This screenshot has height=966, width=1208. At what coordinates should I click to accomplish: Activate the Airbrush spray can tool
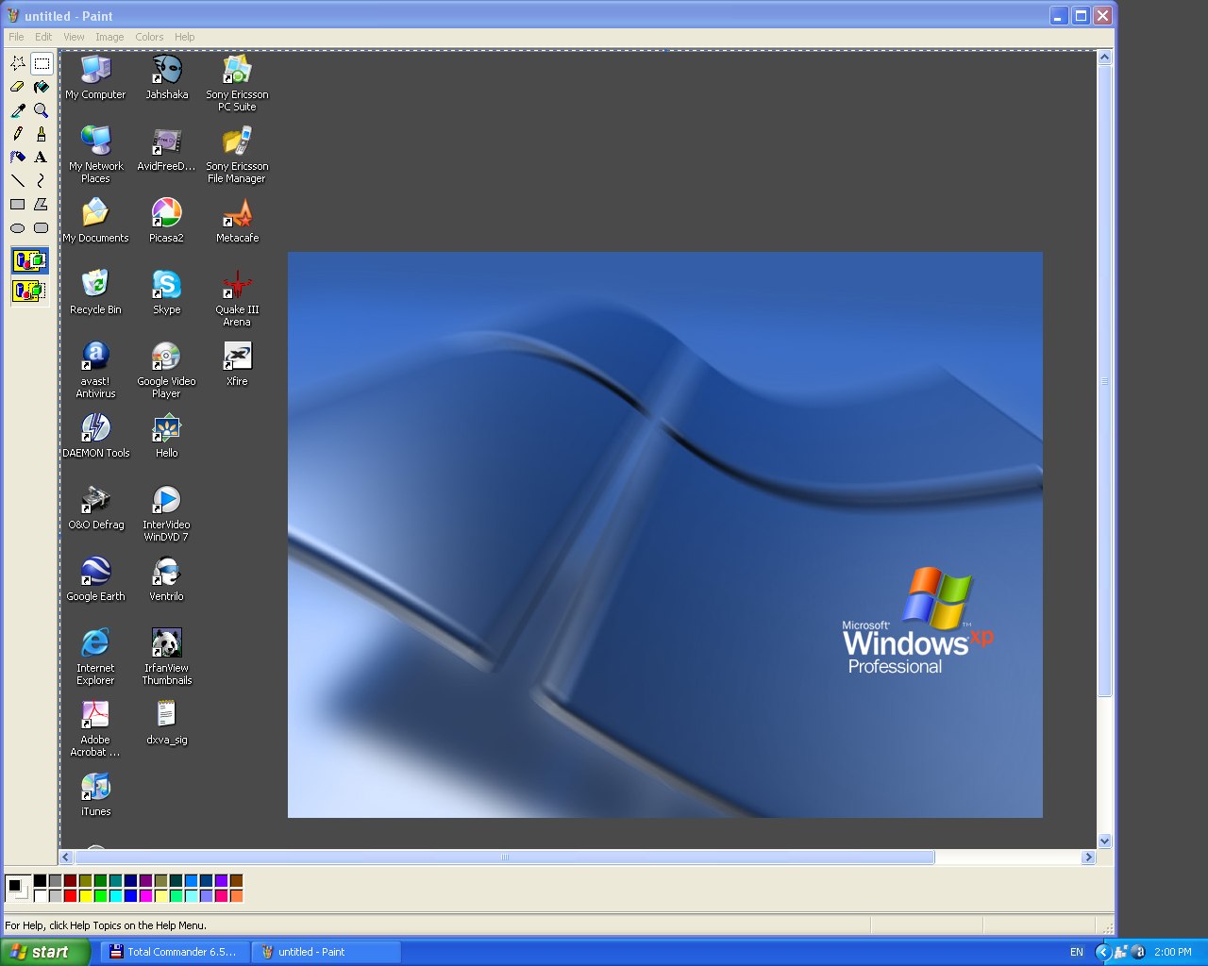coord(18,158)
